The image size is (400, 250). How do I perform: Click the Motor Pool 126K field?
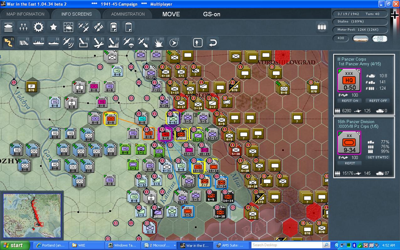click(360, 30)
